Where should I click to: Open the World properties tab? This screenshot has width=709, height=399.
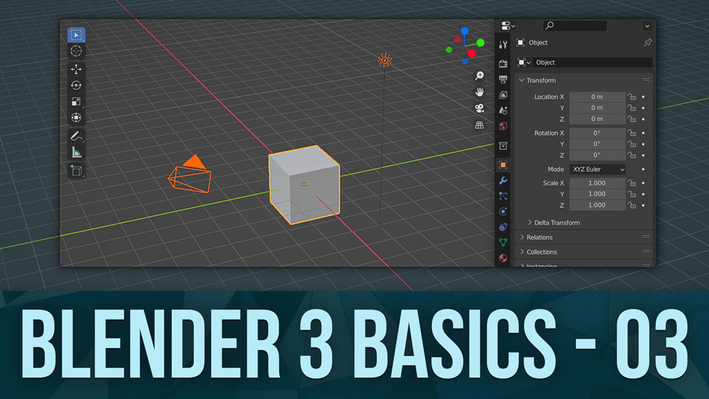503,126
